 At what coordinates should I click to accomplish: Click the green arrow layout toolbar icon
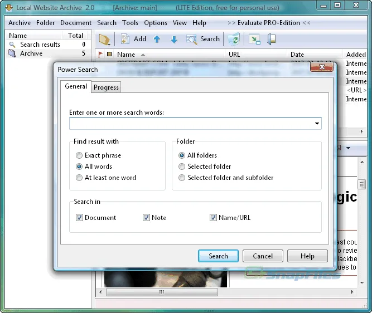[x=254, y=40]
